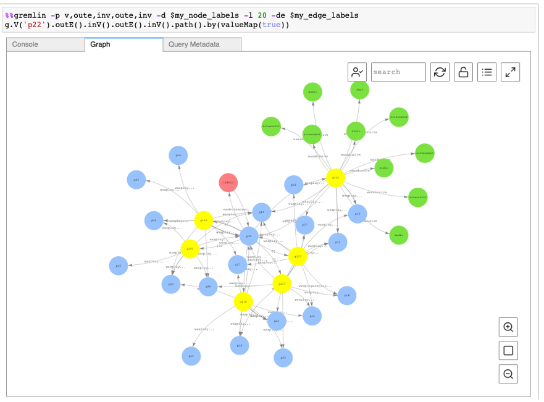Zoom in with the magnifier-plus button
544x402 pixels.
click(x=508, y=327)
